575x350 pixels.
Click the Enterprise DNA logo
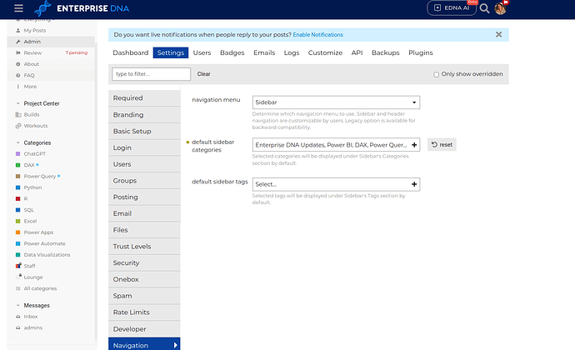(x=82, y=8)
